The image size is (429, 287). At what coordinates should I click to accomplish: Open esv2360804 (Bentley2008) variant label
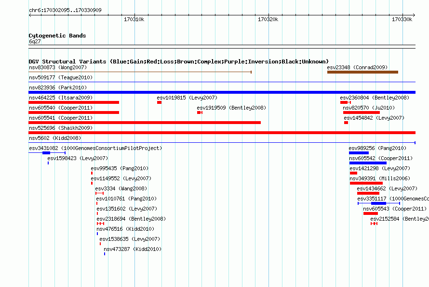click(375, 98)
